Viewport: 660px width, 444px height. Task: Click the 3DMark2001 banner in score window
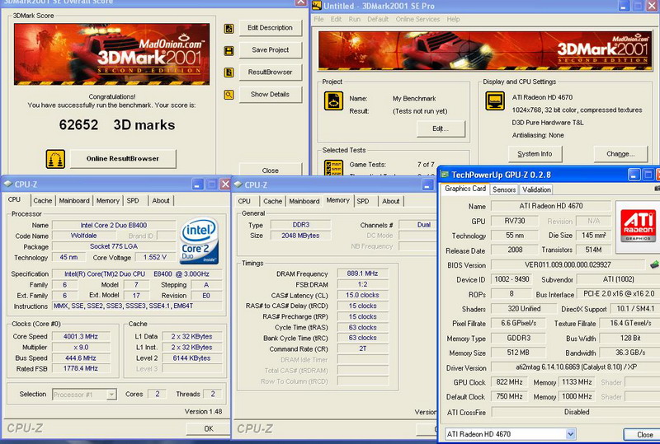click(x=111, y=54)
